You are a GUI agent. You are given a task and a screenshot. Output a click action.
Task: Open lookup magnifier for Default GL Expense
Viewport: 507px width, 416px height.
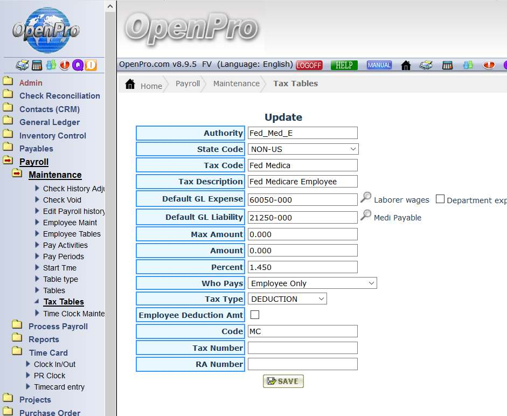click(x=366, y=198)
